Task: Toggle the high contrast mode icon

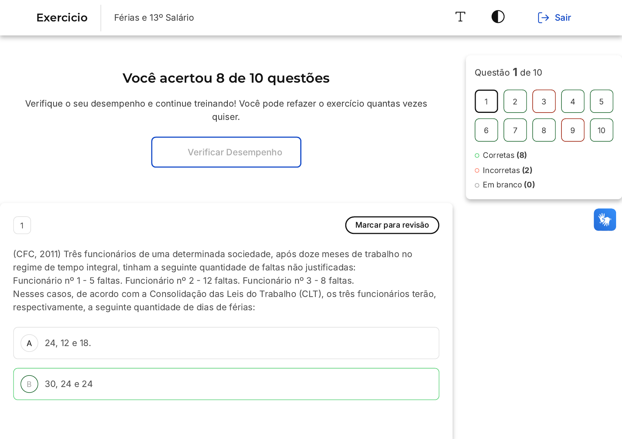Action: 498,17
